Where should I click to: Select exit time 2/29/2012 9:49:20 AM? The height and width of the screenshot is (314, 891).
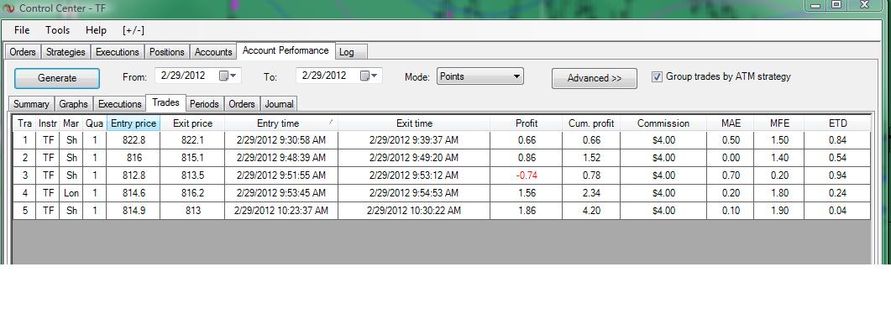pyautogui.click(x=414, y=158)
